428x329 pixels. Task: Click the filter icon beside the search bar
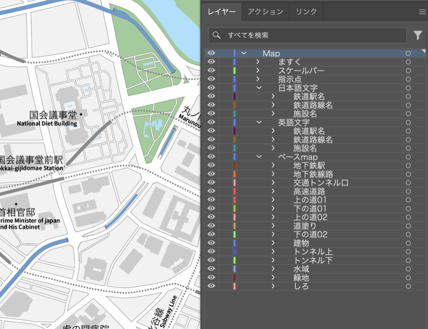417,36
